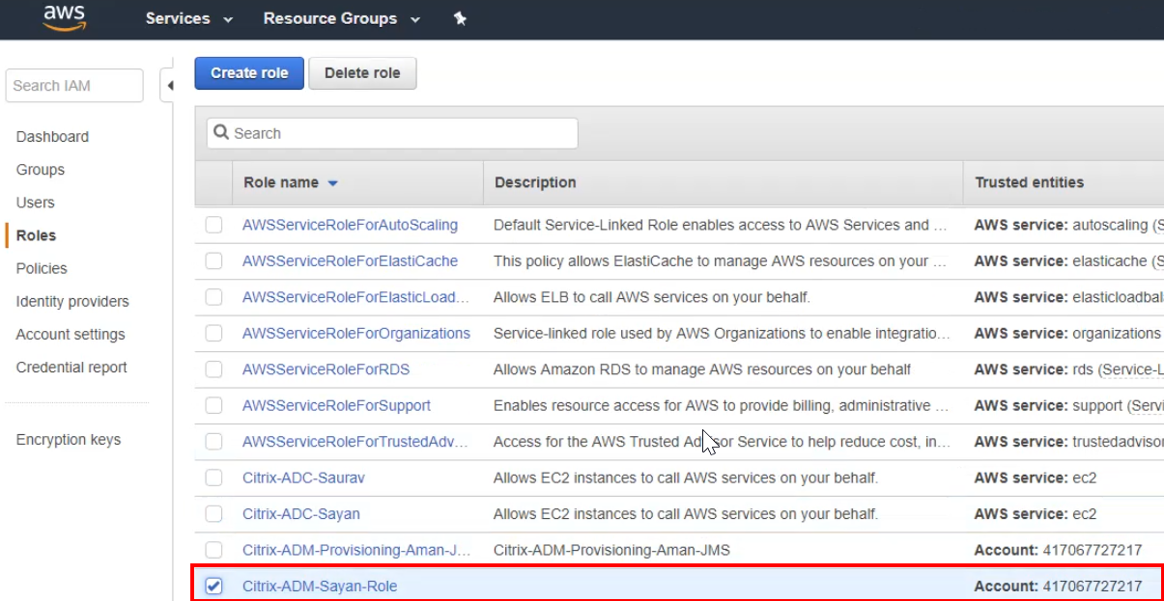Uncheck the Citrix-ADM-Sayan-Role checkbox
Image resolution: width=1164 pixels, height=601 pixels.
coord(213,587)
